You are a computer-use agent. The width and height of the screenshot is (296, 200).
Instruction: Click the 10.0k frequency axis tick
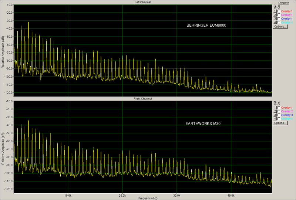[68, 196]
